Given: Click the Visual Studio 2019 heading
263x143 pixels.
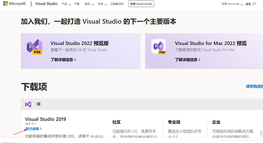Looking at the screenshot, I should pyautogui.click(x=46, y=119).
